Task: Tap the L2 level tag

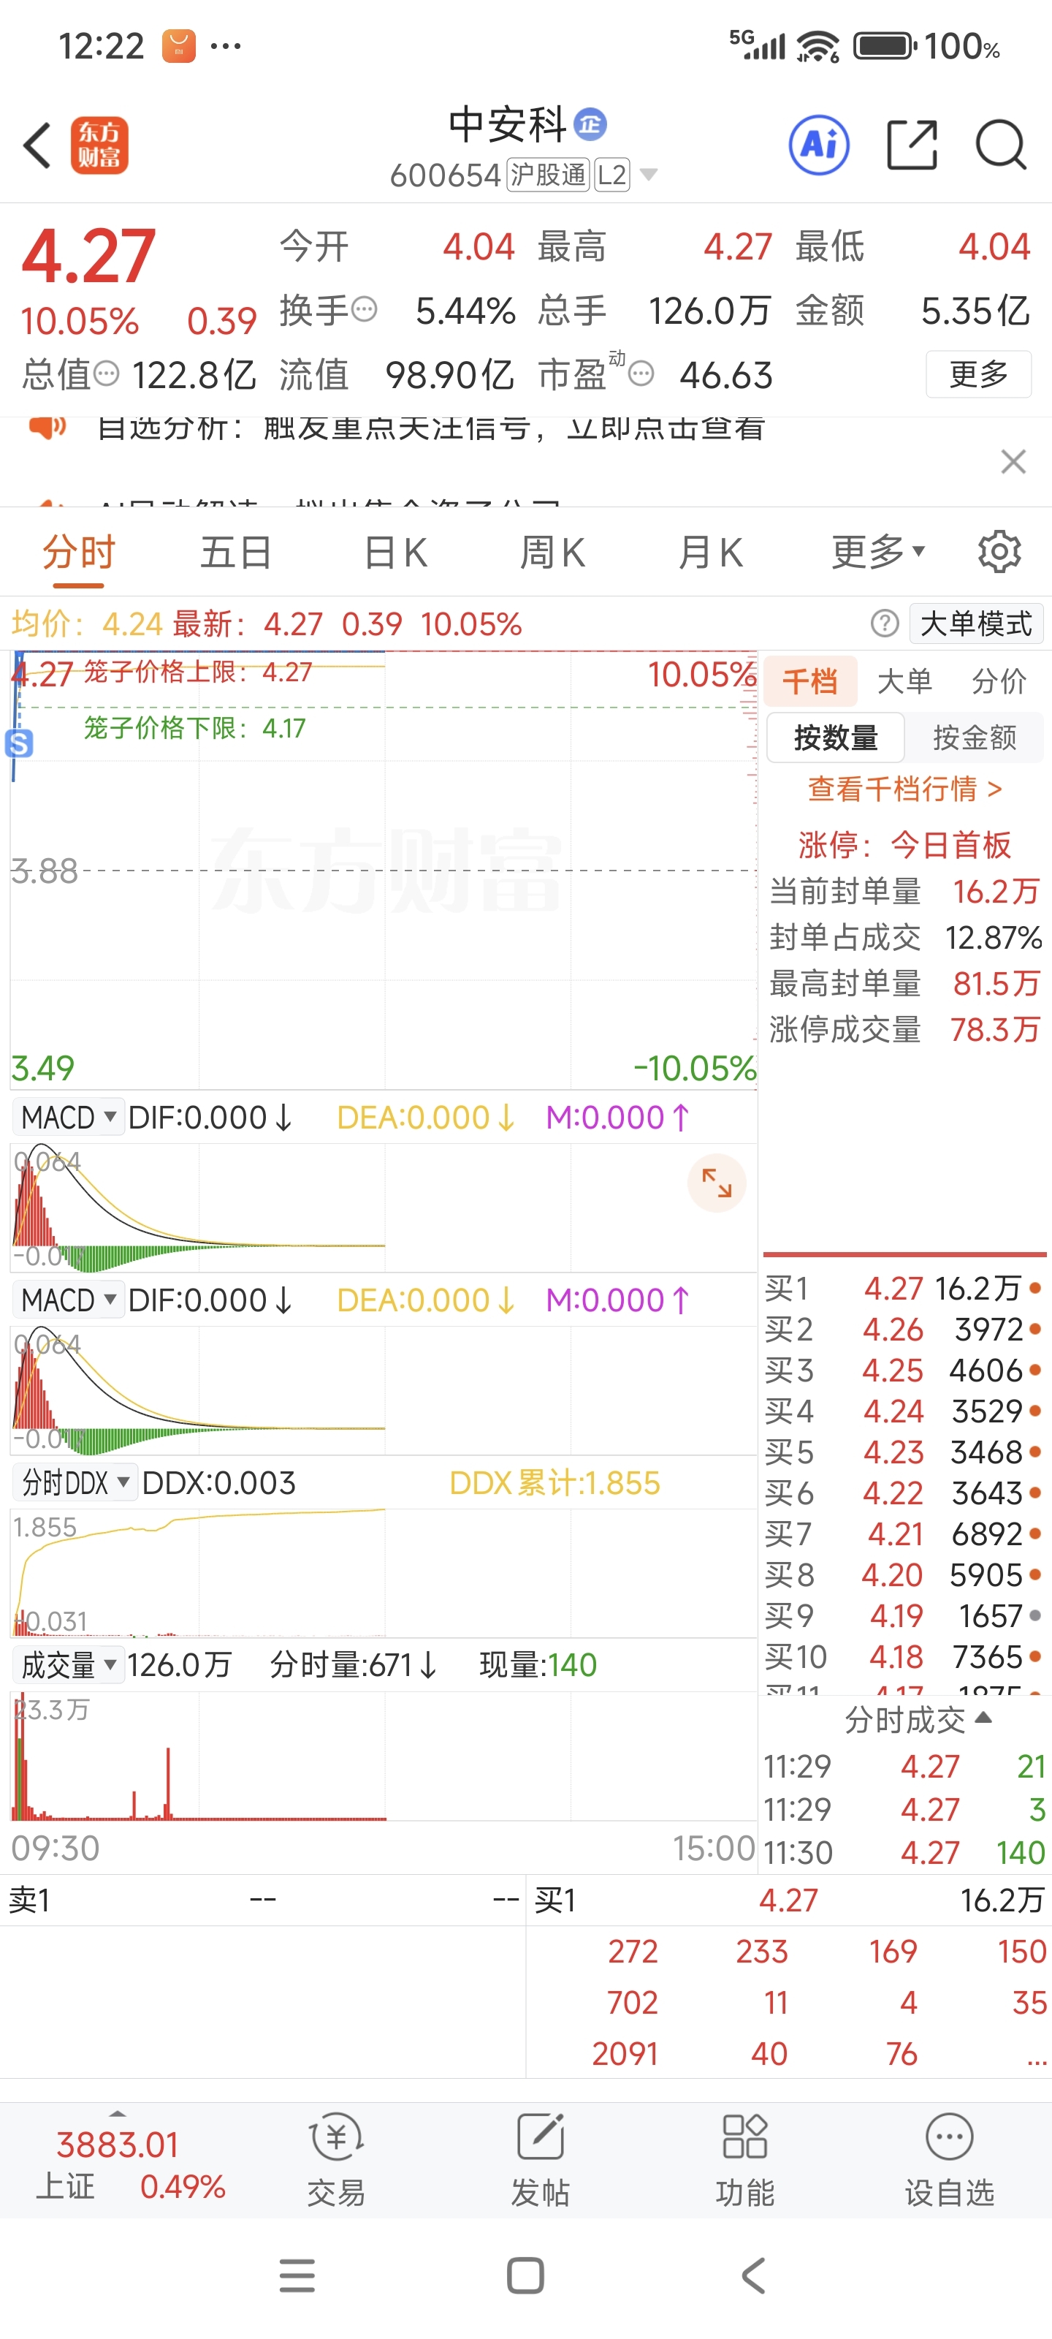Action: [x=611, y=175]
